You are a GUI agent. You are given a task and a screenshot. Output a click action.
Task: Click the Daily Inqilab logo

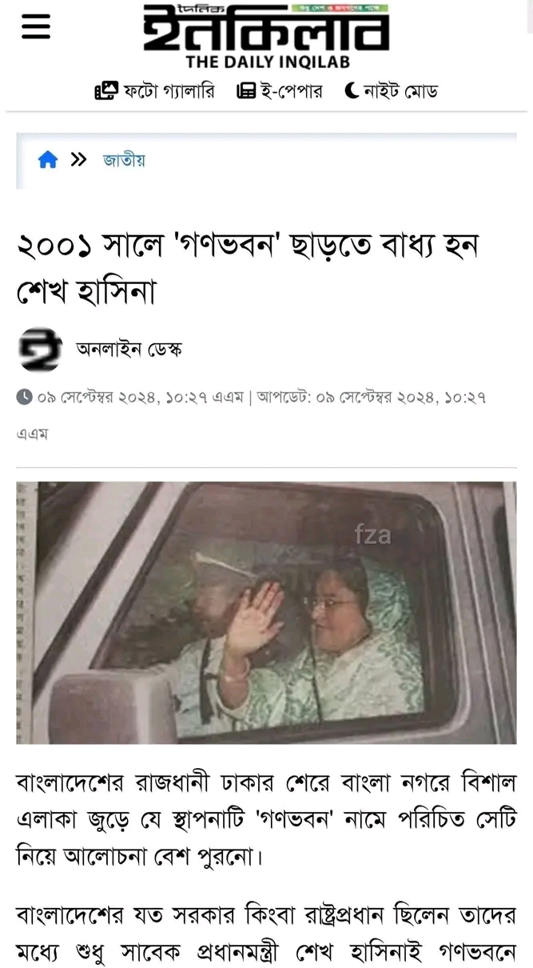click(x=267, y=36)
